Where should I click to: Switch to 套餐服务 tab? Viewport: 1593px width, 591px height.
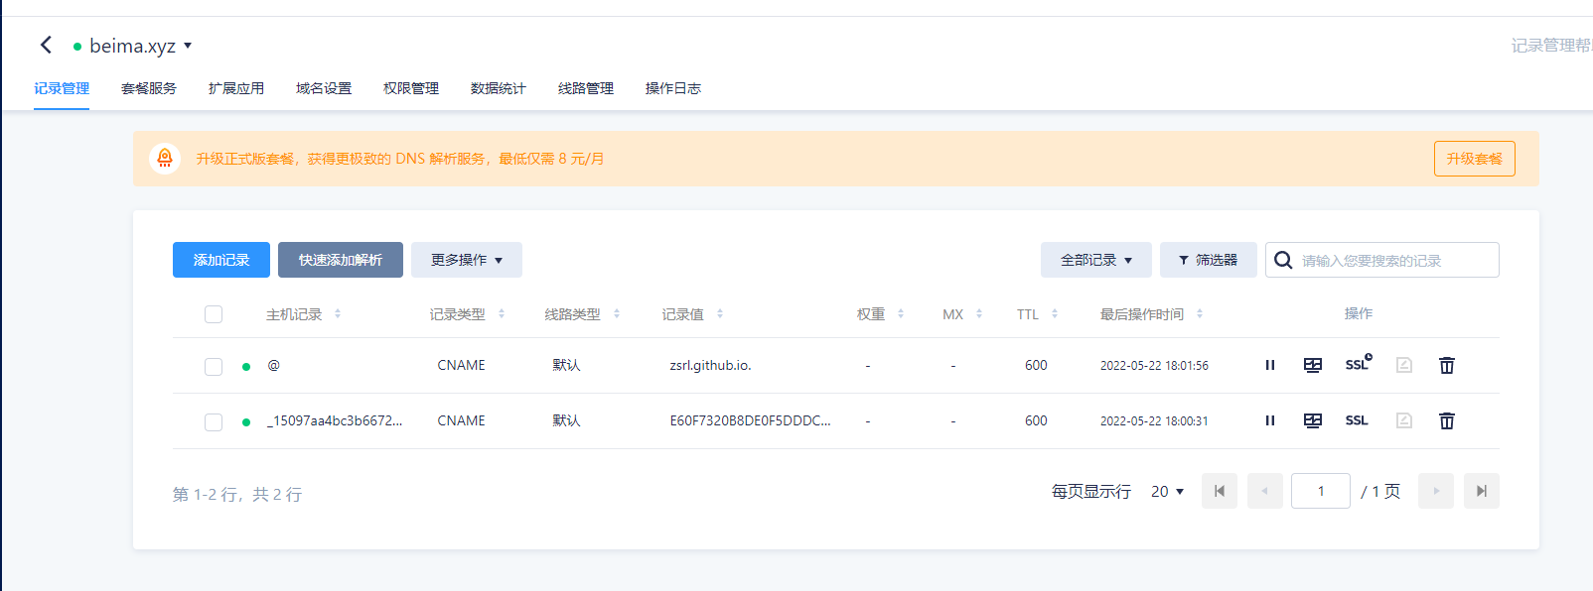[x=149, y=88]
